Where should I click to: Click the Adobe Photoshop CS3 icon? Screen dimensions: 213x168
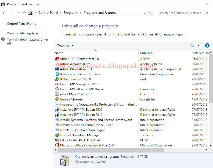click(57, 69)
